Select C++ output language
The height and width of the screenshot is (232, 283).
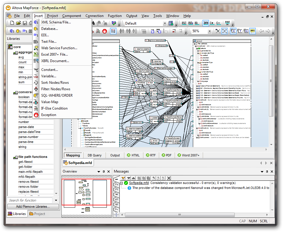coord(218,23)
